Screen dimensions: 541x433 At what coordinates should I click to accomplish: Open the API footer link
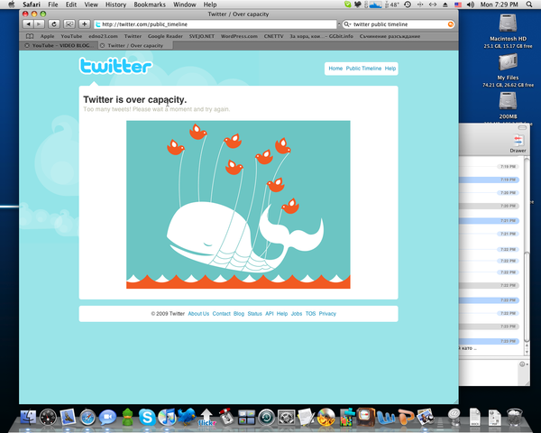tap(270, 314)
